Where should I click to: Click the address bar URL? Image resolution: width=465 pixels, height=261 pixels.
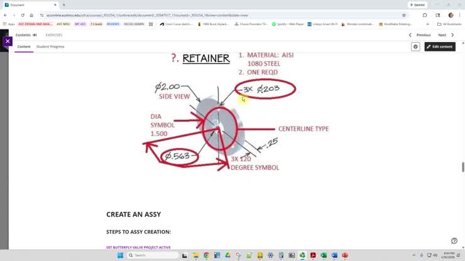[147, 15]
